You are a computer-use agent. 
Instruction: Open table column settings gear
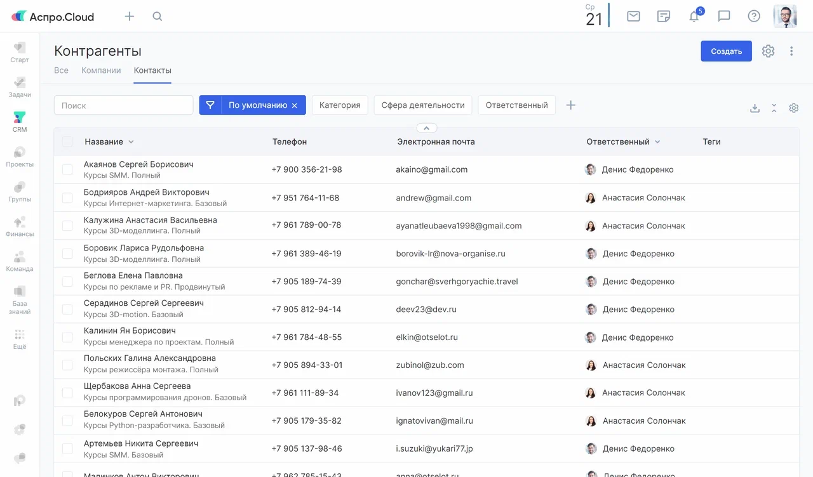[793, 108]
